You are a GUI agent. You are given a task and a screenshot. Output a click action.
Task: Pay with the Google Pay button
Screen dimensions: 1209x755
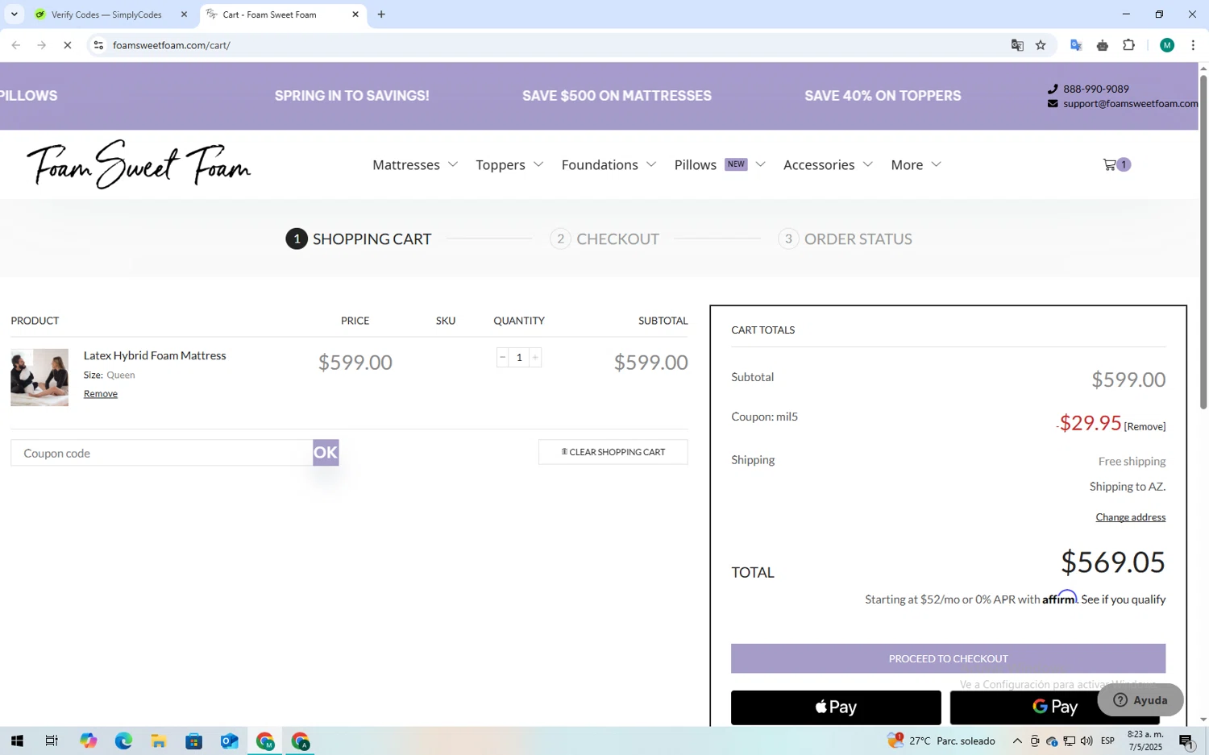(1054, 707)
